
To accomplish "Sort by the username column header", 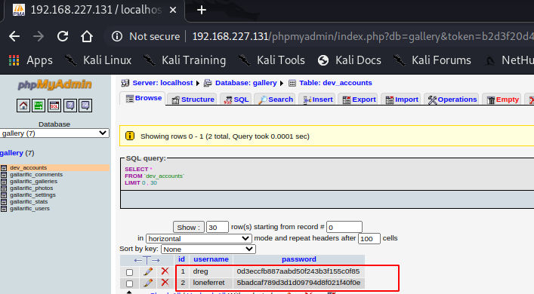I will pyautogui.click(x=211, y=259).
